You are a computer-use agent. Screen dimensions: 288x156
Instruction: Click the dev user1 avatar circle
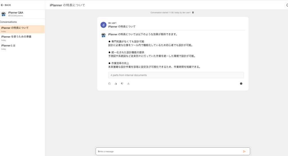[103, 25]
